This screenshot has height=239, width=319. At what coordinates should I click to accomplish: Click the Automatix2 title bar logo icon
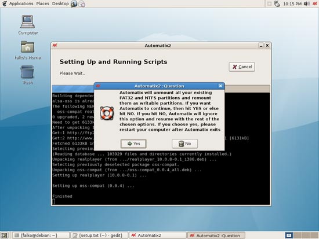click(55, 45)
